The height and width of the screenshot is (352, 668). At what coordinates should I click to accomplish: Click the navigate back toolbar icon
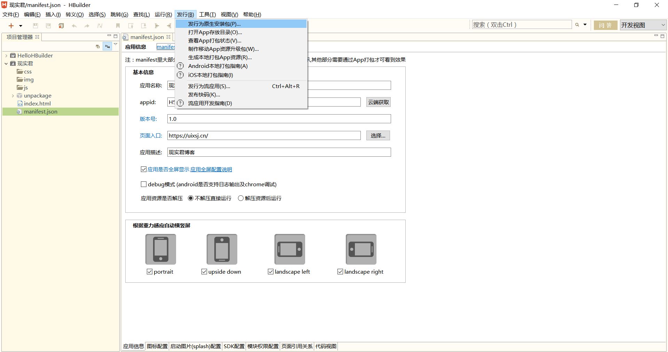pos(157,26)
